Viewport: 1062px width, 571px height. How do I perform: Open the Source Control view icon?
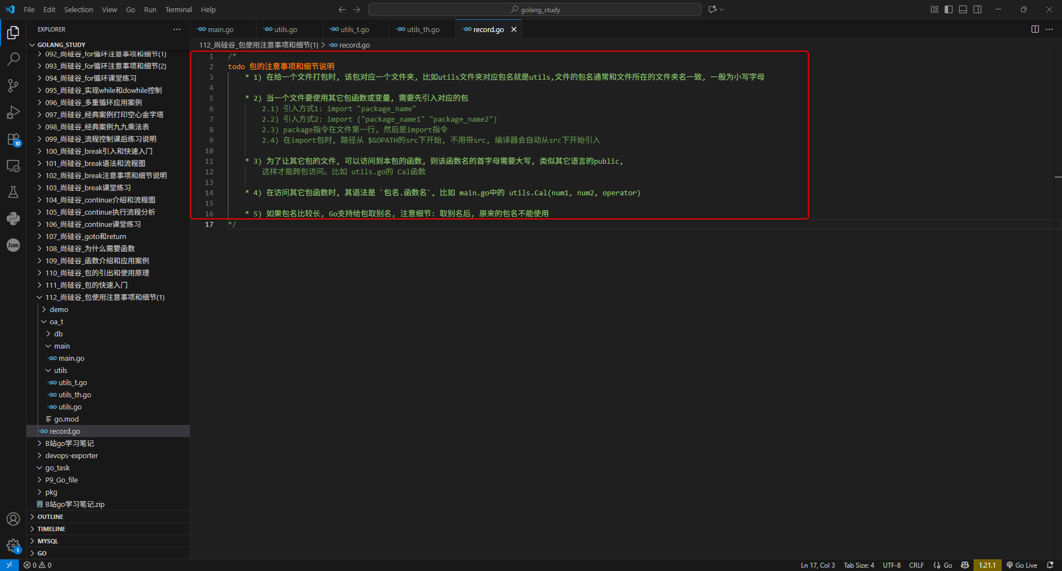13,85
